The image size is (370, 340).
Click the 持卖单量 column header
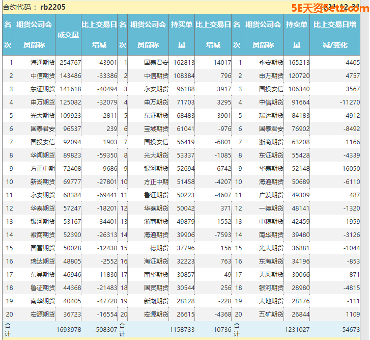[296, 35]
